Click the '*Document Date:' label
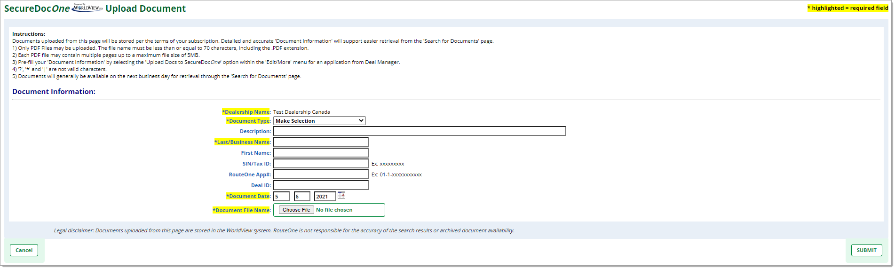This screenshot has width=895, height=269. click(x=248, y=196)
